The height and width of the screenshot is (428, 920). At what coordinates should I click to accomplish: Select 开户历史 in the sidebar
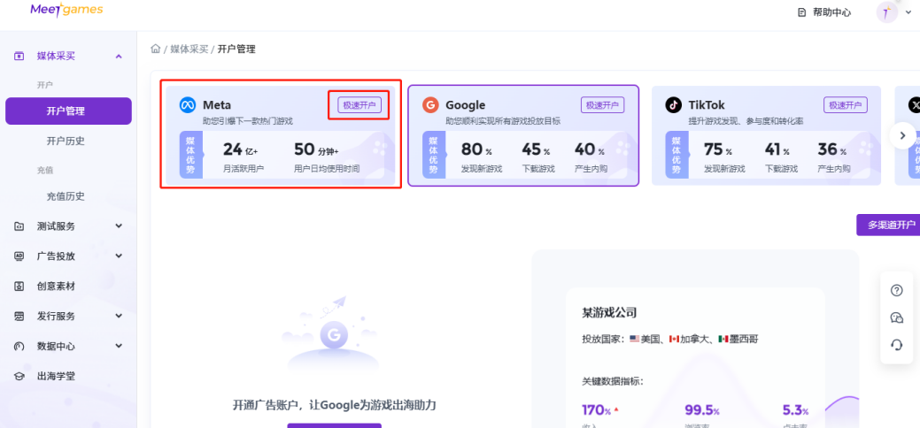pyautogui.click(x=66, y=141)
